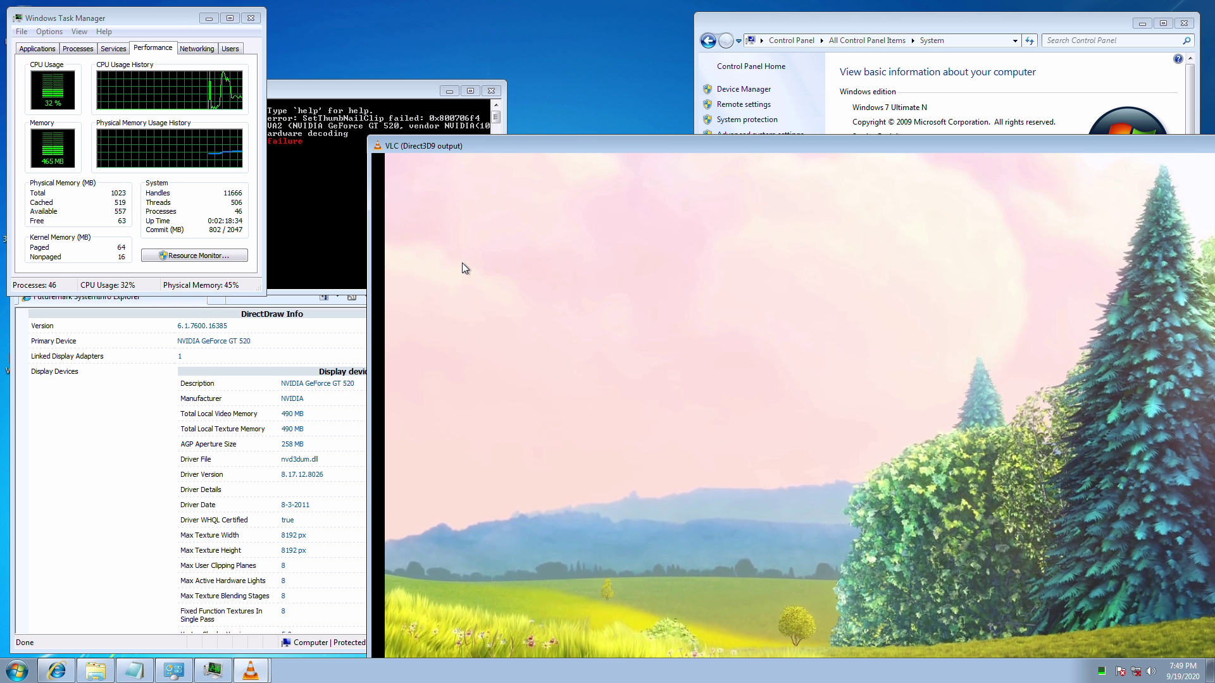Open recent pages dropdown in Control Panel
The image size is (1215, 683).
pyautogui.click(x=738, y=41)
